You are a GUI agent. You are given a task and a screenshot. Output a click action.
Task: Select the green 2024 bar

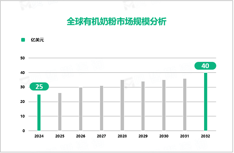(39, 113)
